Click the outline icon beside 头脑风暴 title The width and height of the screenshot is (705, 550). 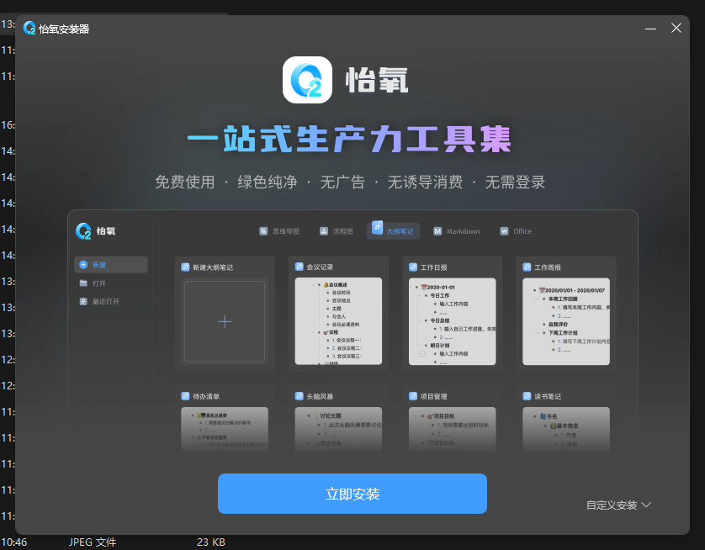point(299,396)
